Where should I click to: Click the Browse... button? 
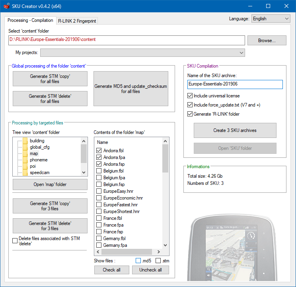click(x=267, y=41)
